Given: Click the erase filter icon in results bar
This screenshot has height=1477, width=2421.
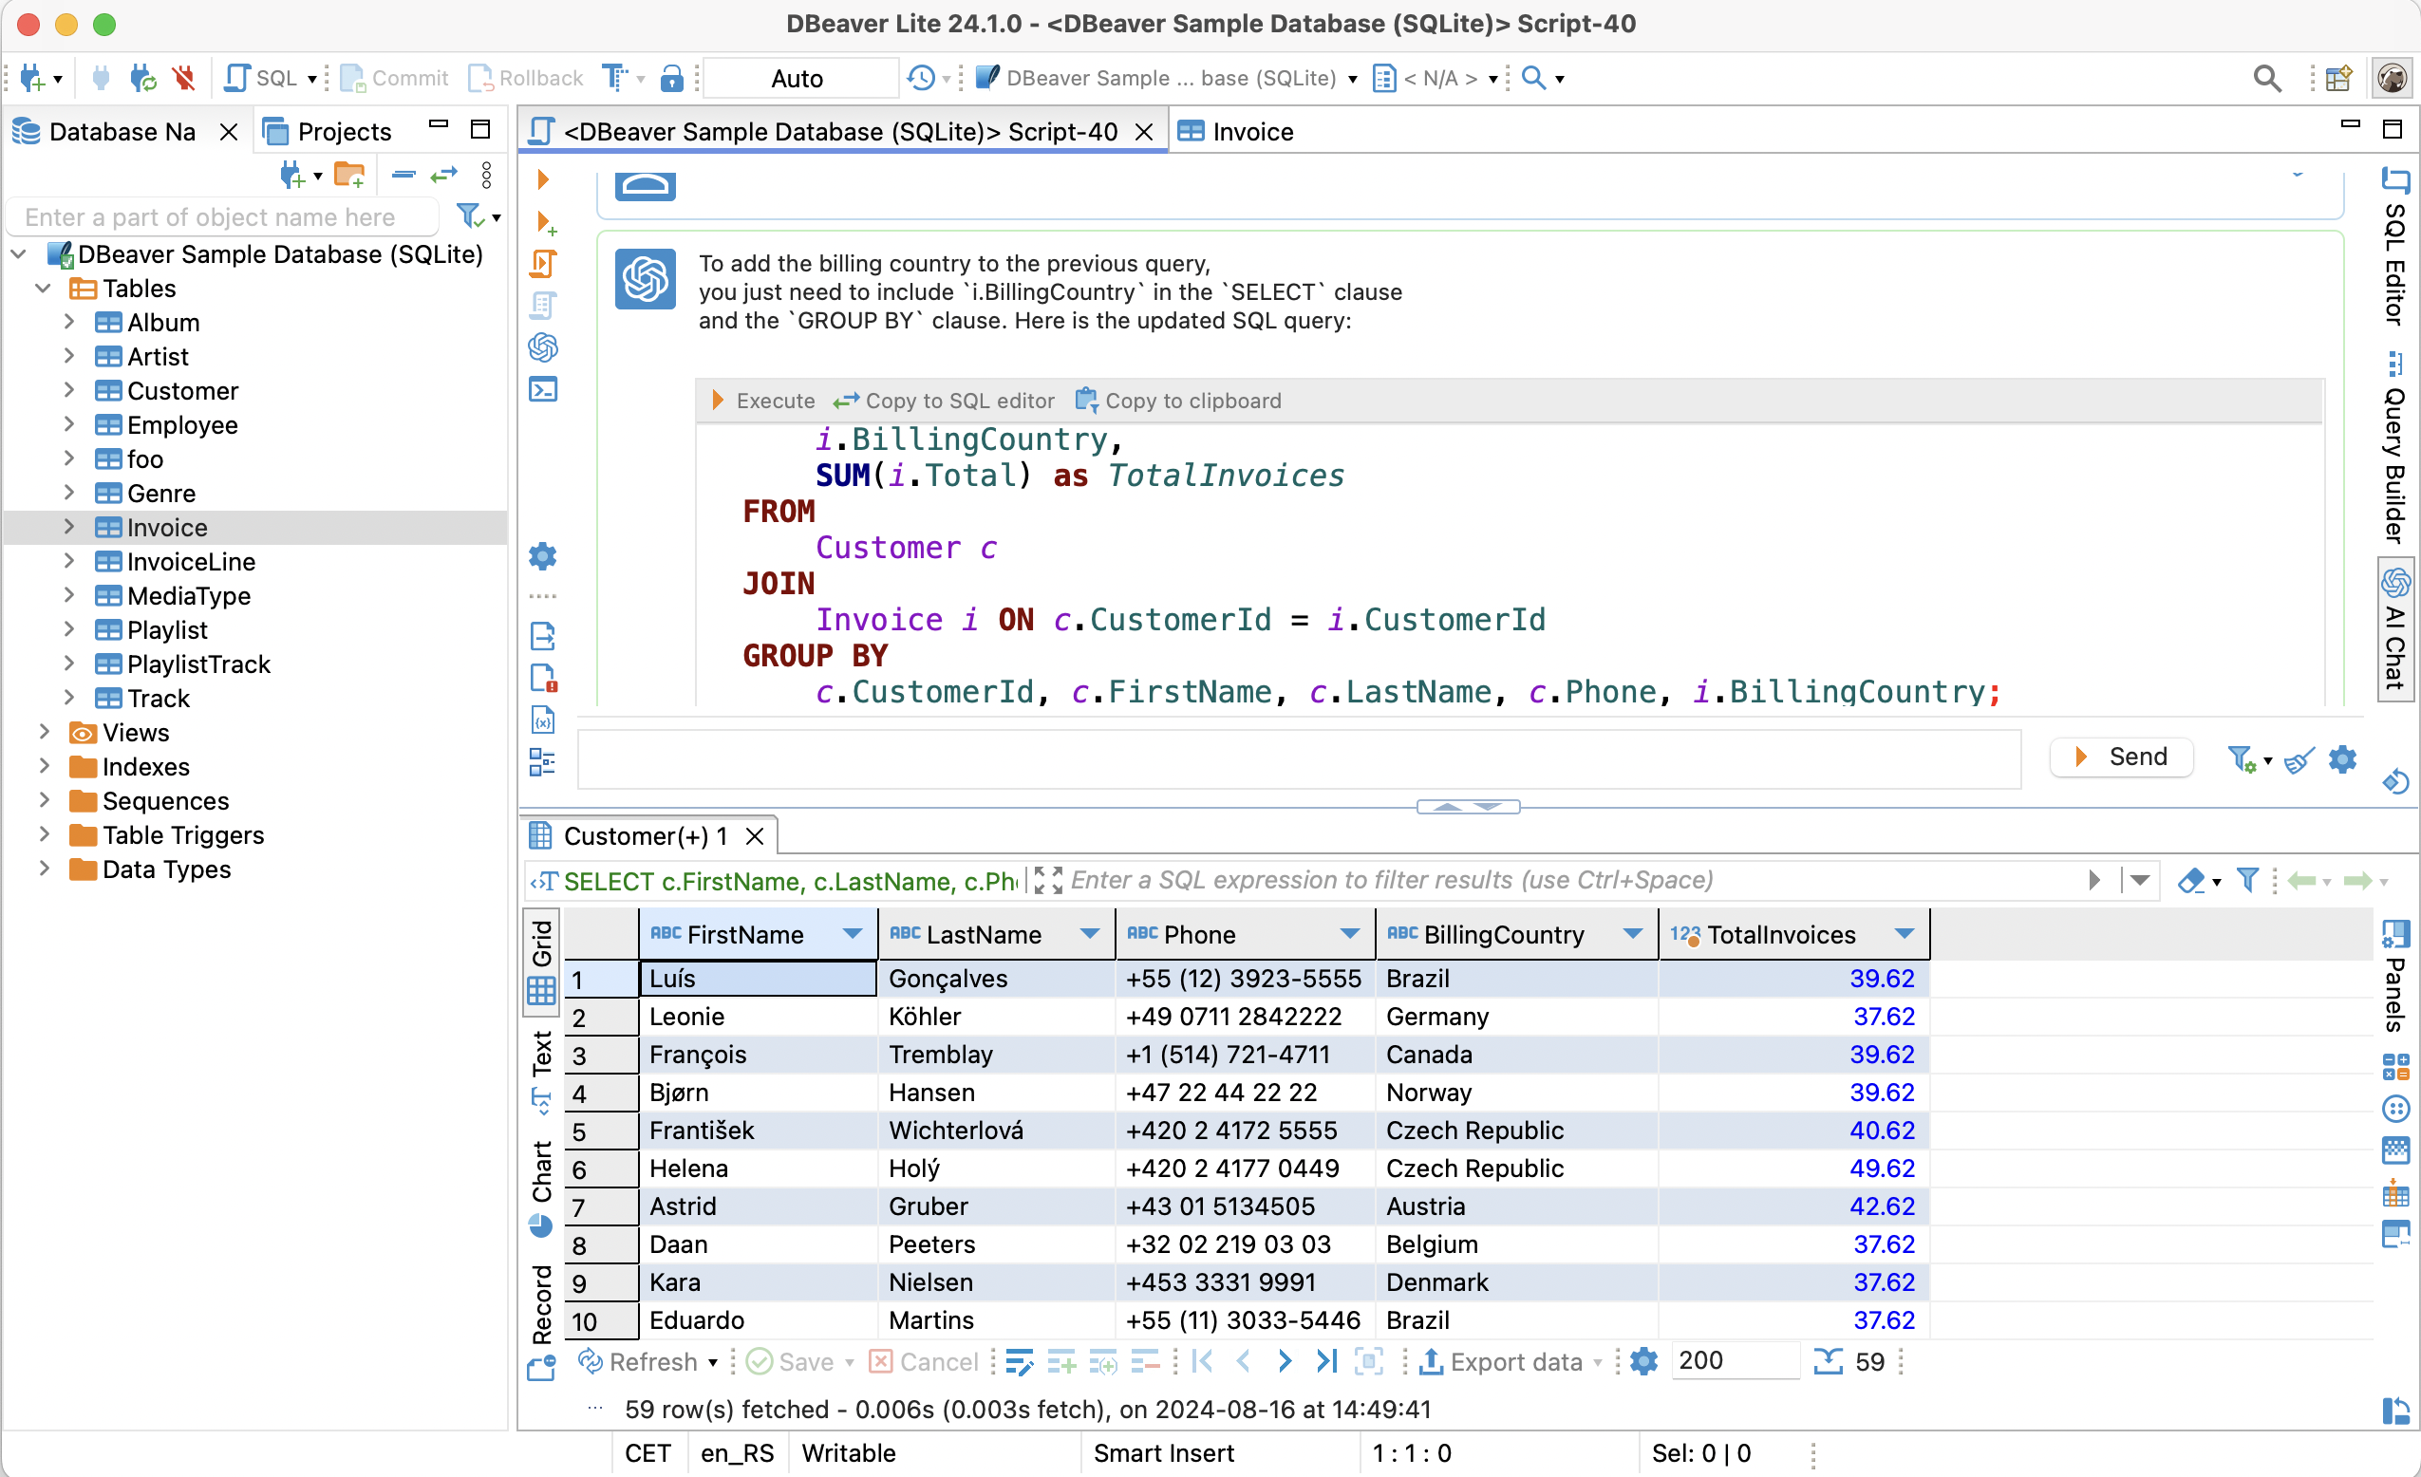Looking at the screenshot, I should click(x=2190, y=880).
